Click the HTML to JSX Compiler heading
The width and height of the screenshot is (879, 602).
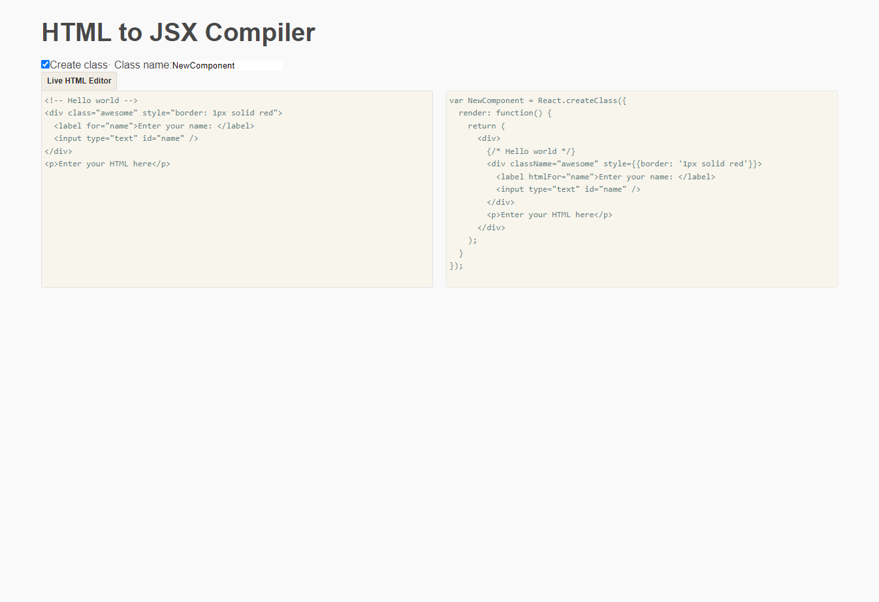click(x=178, y=33)
